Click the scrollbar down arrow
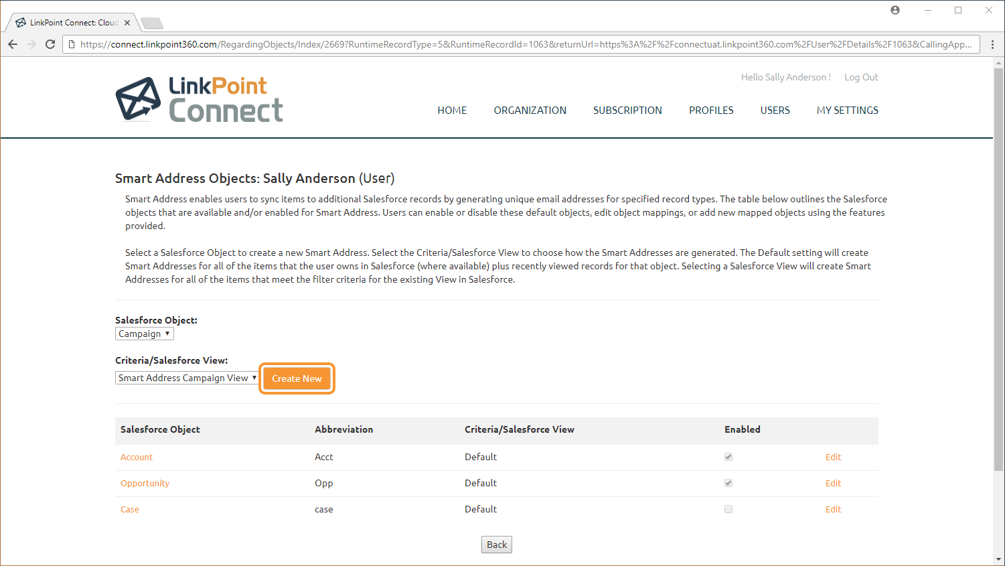1005x566 pixels. [x=998, y=559]
